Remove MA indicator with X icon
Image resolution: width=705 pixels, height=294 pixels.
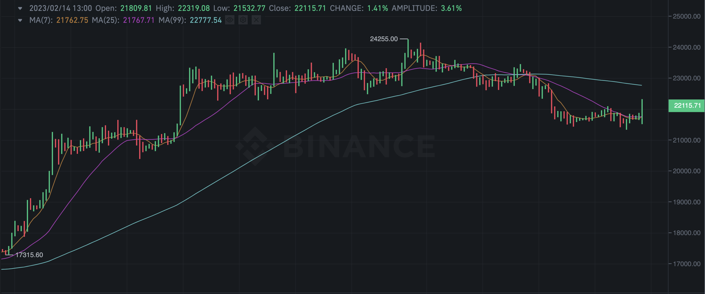point(256,20)
